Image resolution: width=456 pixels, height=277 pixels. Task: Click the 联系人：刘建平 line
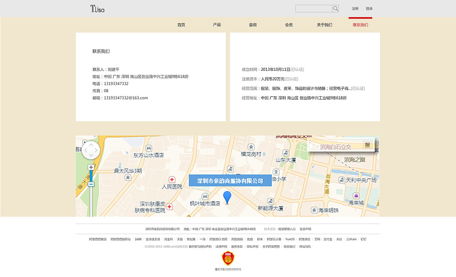click(x=106, y=69)
